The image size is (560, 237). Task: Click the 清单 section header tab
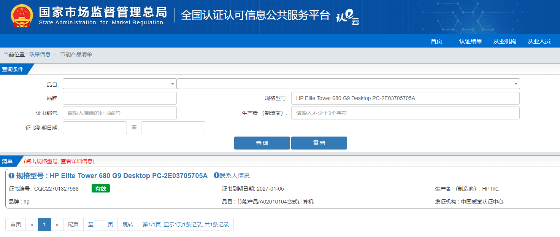[x=9, y=161]
